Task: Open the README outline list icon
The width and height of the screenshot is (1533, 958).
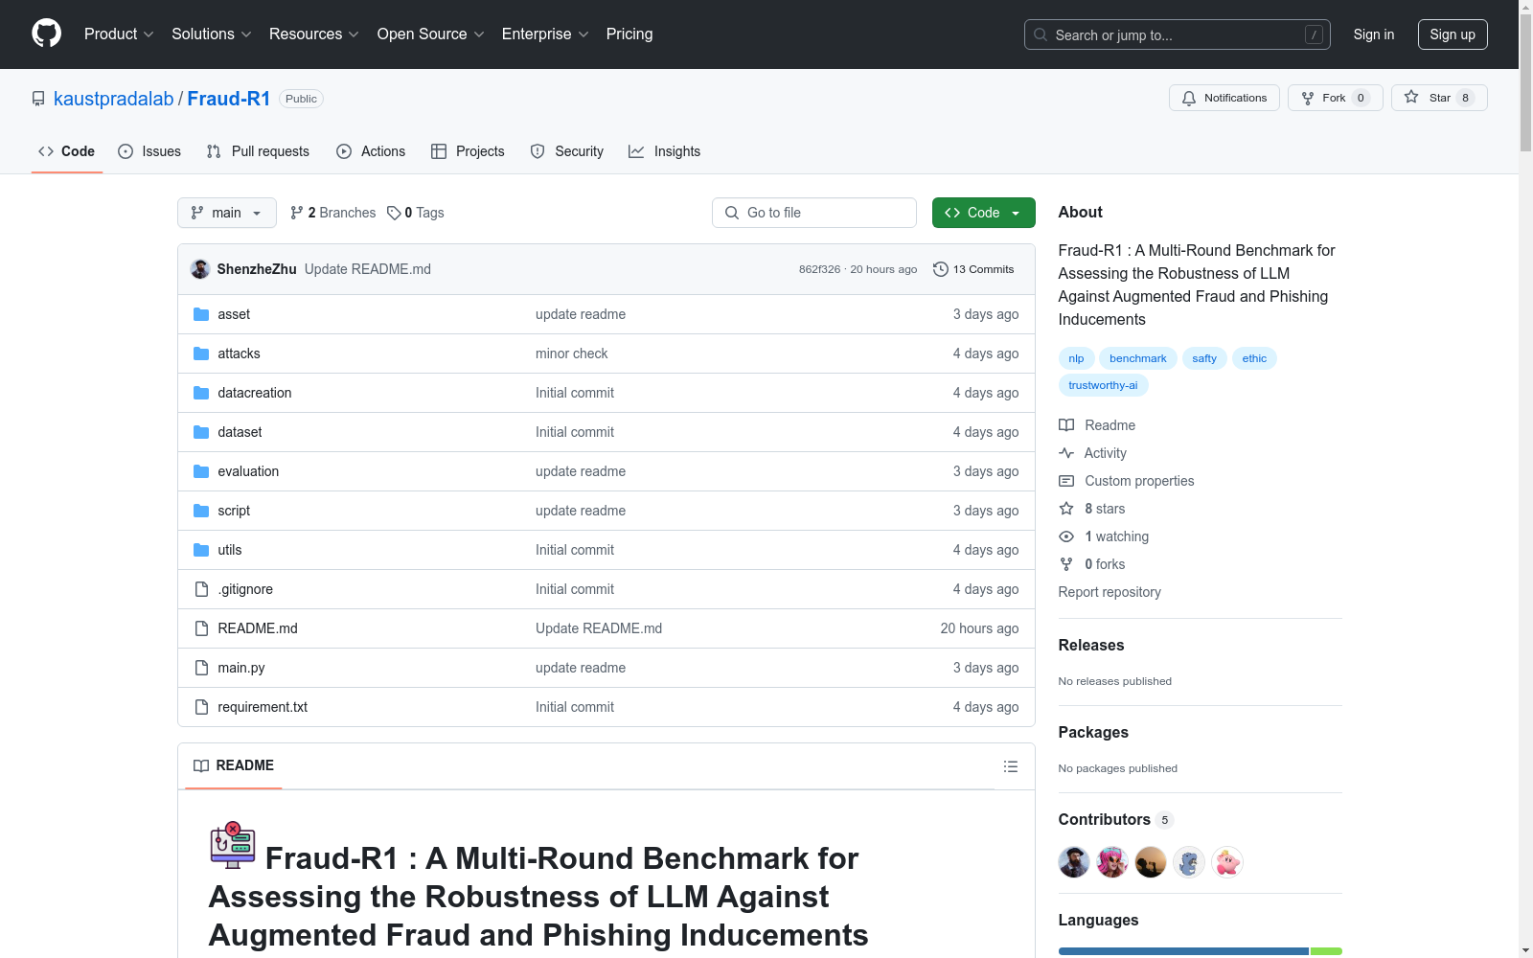Action: coord(1010,766)
